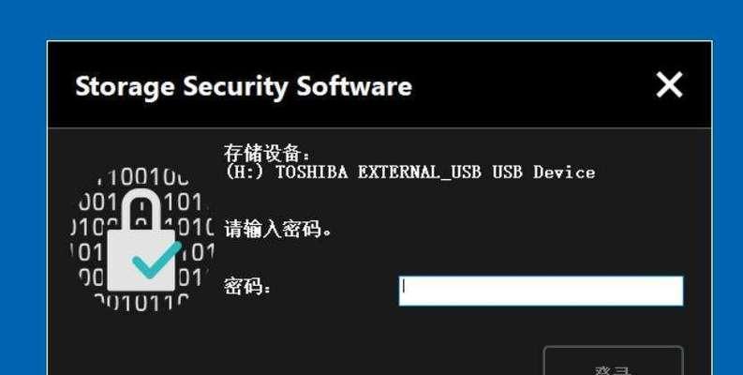Click the padlock icon with binary digits
The height and width of the screenshot is (375, 743).
coord(141,239)
